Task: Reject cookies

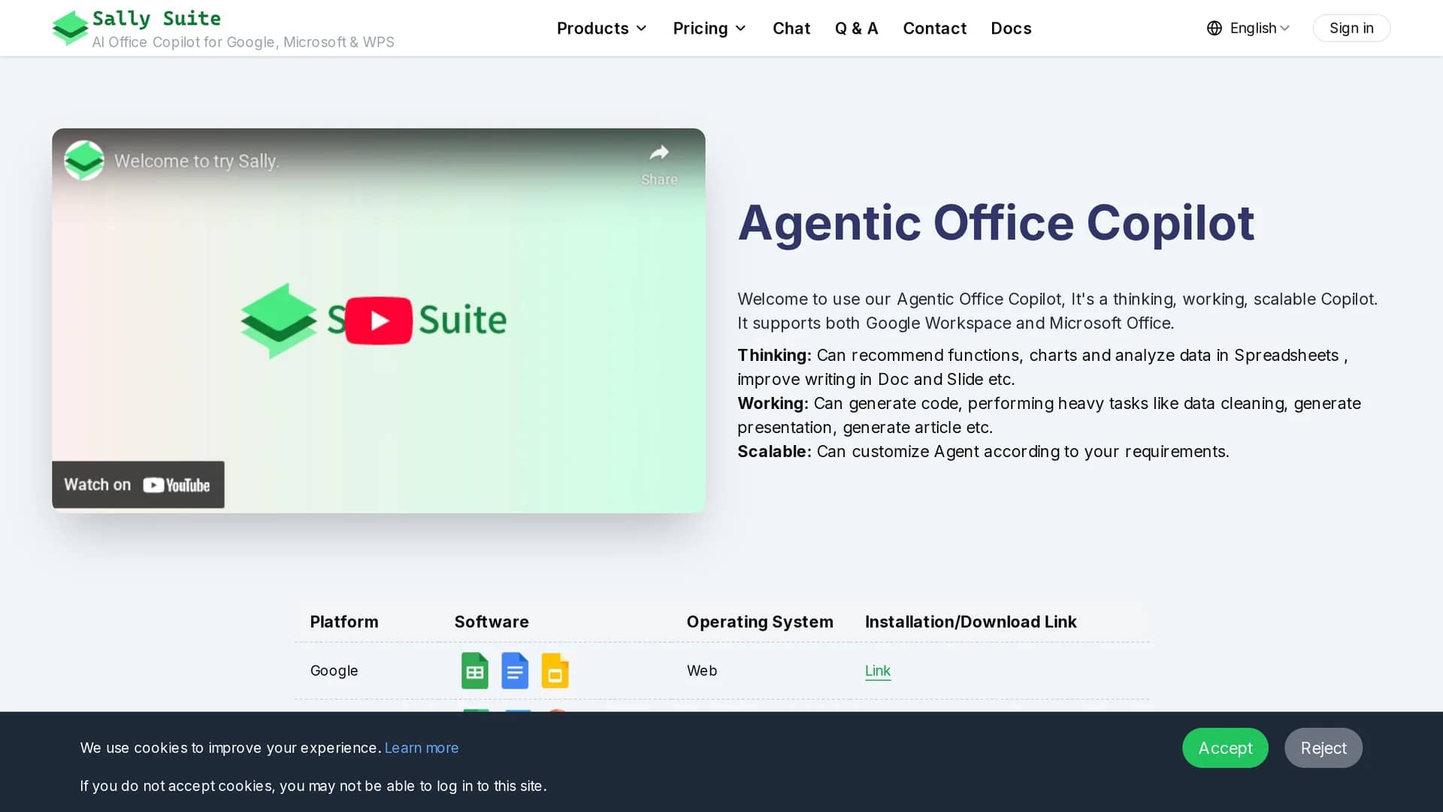Action: (x=1324, y=748)
